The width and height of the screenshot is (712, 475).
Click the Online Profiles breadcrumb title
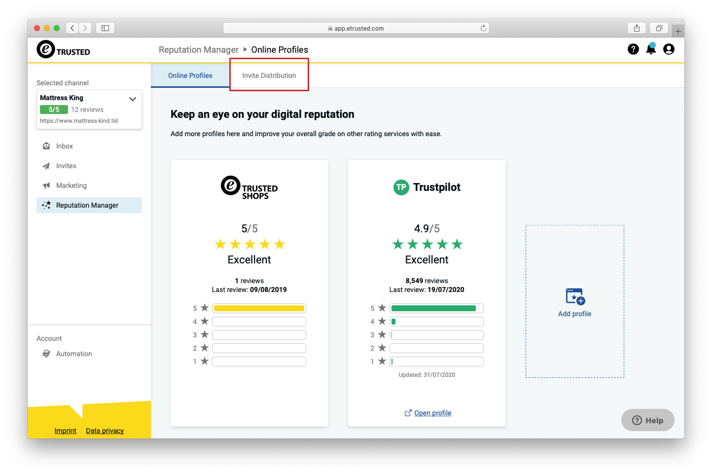280,50
